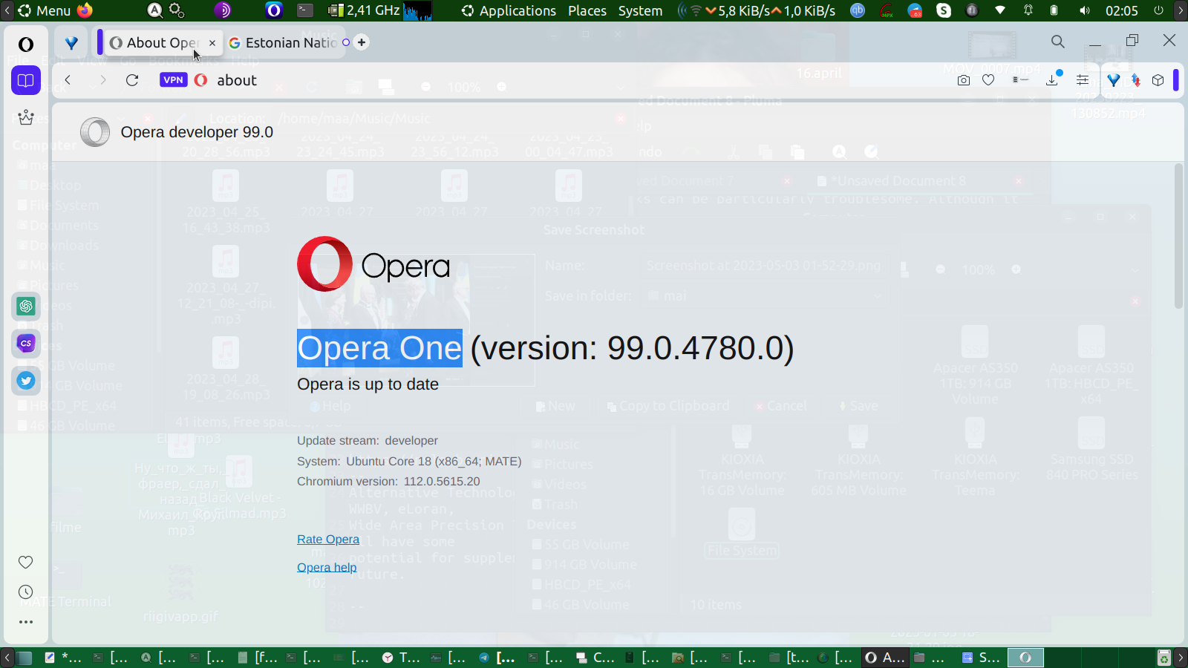Open the 'Places' panel menu
The width and height of the screenshot is (1188, 668).
click(587, 10)
